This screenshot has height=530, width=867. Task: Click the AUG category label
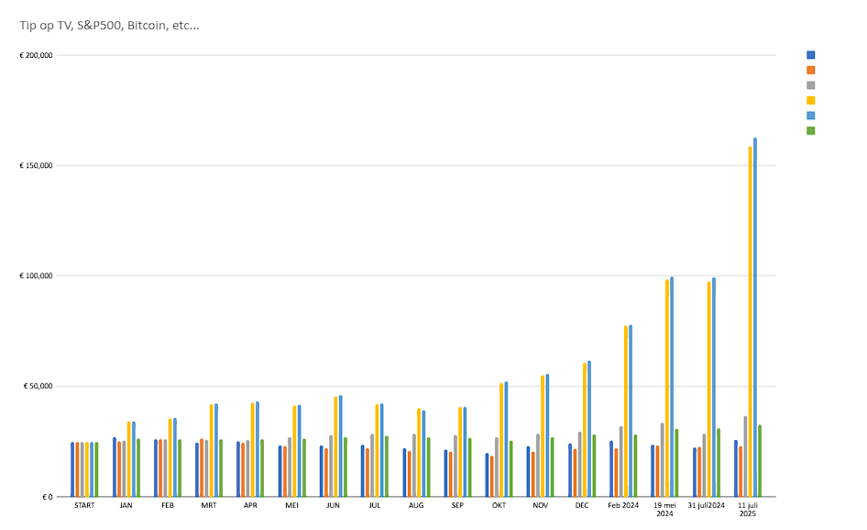(x=416, y=505)
